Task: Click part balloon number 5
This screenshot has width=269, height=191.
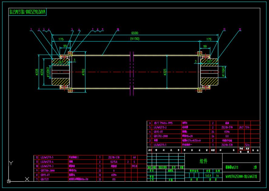Action: tap(72, 30)
